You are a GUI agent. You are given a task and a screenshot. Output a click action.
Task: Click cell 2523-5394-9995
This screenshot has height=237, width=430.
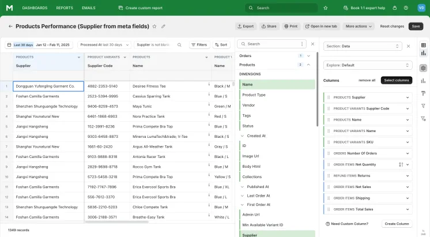click(107, 96)
